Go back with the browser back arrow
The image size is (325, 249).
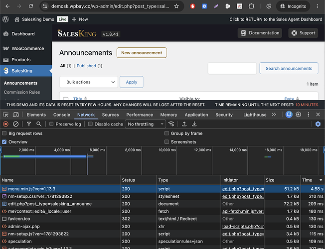point(7,6)
